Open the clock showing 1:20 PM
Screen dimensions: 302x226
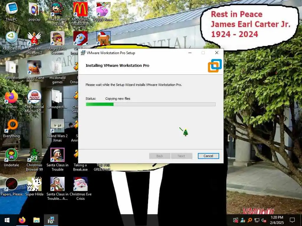click(277, 220)
